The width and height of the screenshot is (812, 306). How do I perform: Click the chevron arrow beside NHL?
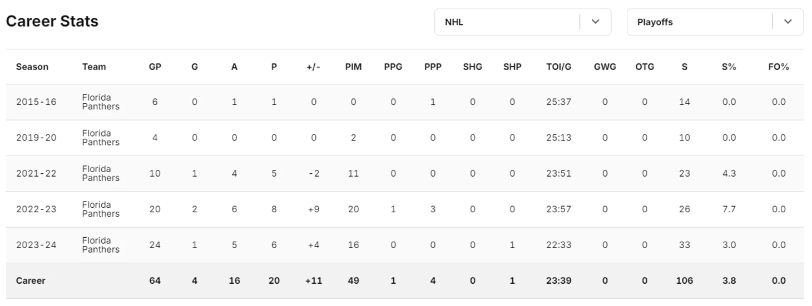pos(596,22)
